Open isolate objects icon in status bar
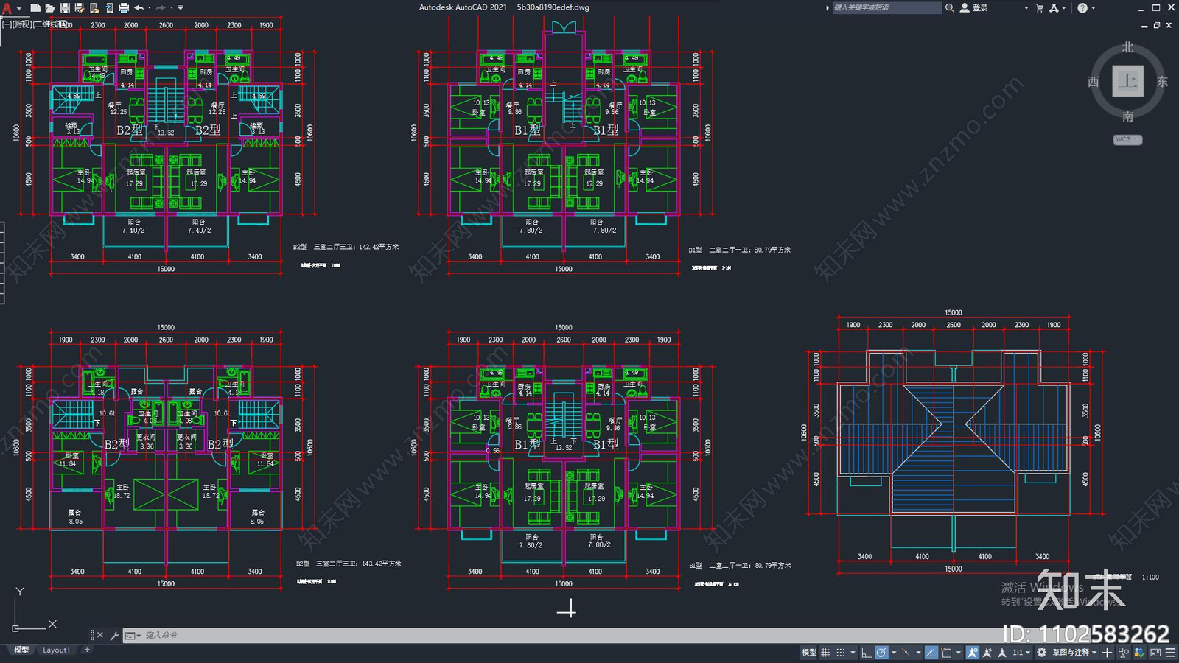Viewport: 1179px width, 663px height. [x=1123, y=653]
